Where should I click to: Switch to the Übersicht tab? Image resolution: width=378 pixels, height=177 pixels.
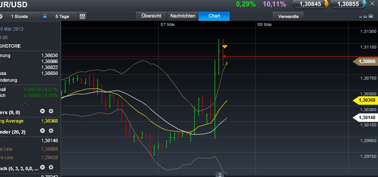pos(151,16)
